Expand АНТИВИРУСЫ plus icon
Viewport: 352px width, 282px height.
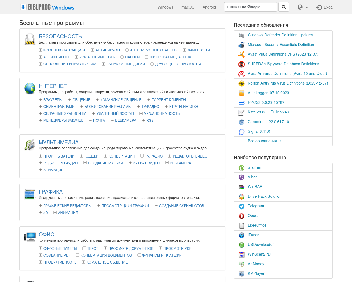tap(93, 50)
